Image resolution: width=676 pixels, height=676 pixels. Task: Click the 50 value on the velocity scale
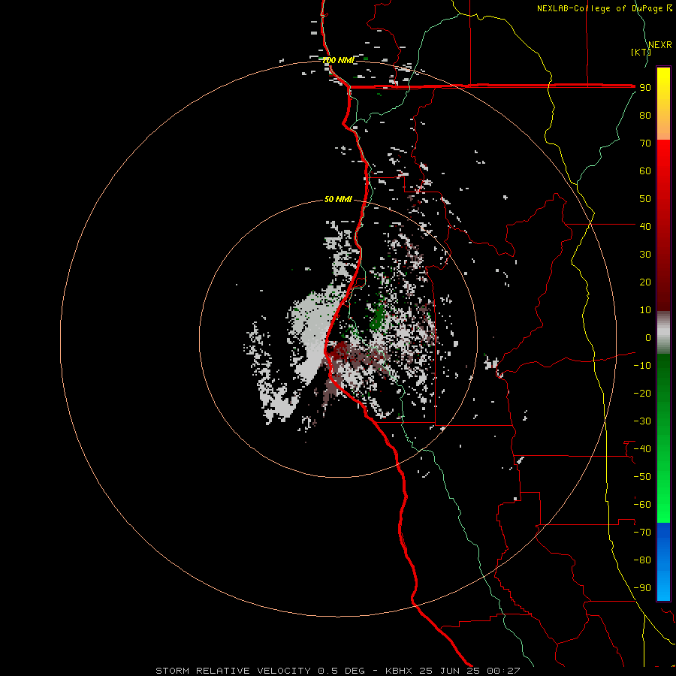tap(645, 199)
